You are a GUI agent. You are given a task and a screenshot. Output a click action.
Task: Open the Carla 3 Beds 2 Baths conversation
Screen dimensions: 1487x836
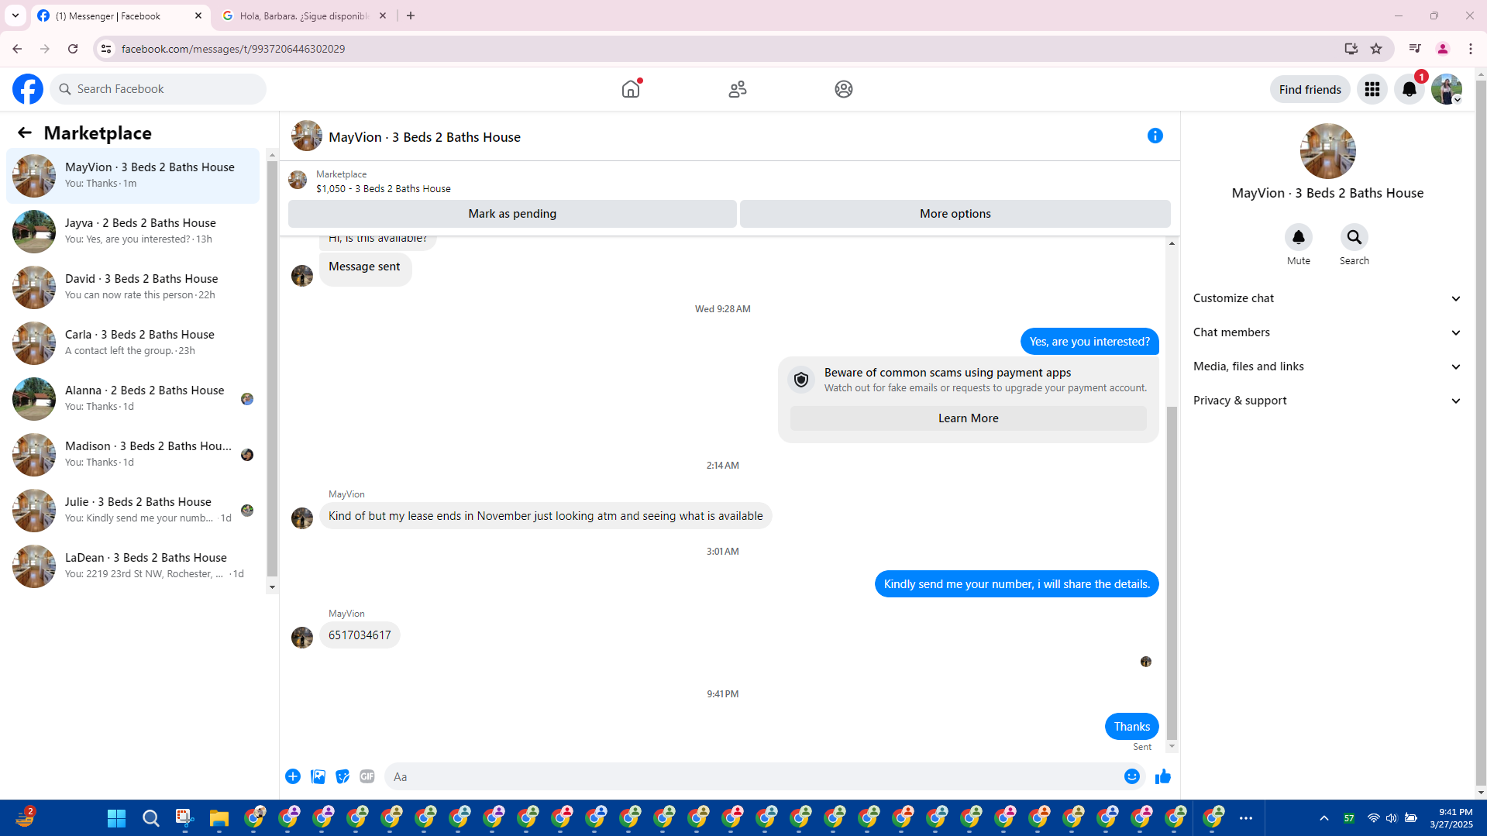[133, 342]
